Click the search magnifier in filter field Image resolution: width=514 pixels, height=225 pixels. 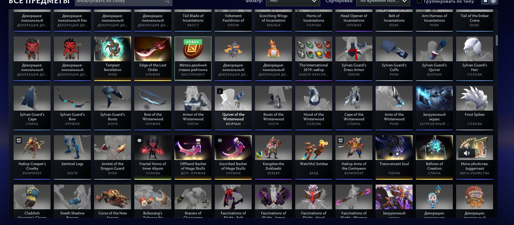(x=167, y=2)
